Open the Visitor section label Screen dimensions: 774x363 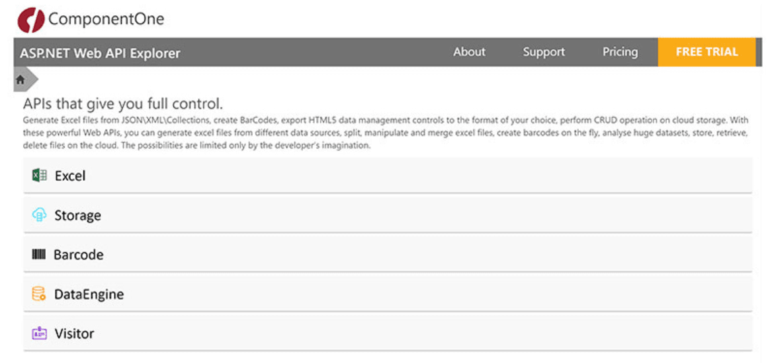pos(74,334)
